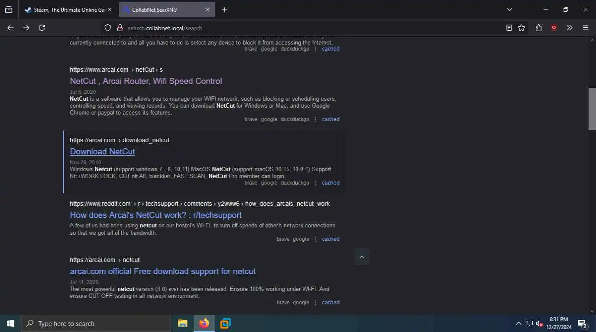
Task: Close the Steam tab
Action: click(x=109, y=10)
